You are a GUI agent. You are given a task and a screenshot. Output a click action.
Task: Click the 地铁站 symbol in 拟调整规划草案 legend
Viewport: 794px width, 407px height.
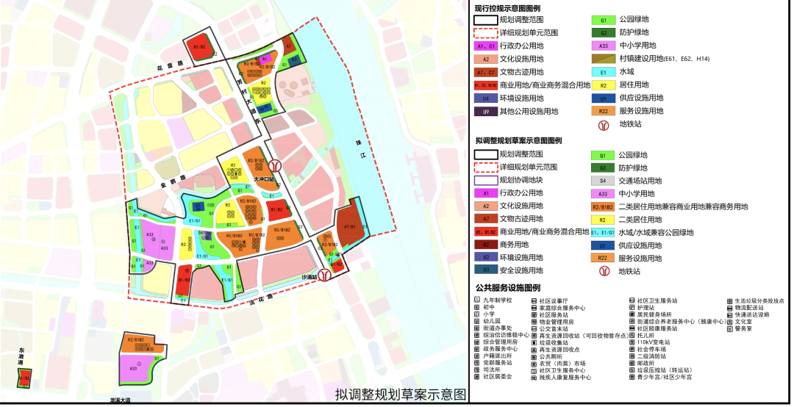(603, 271)
